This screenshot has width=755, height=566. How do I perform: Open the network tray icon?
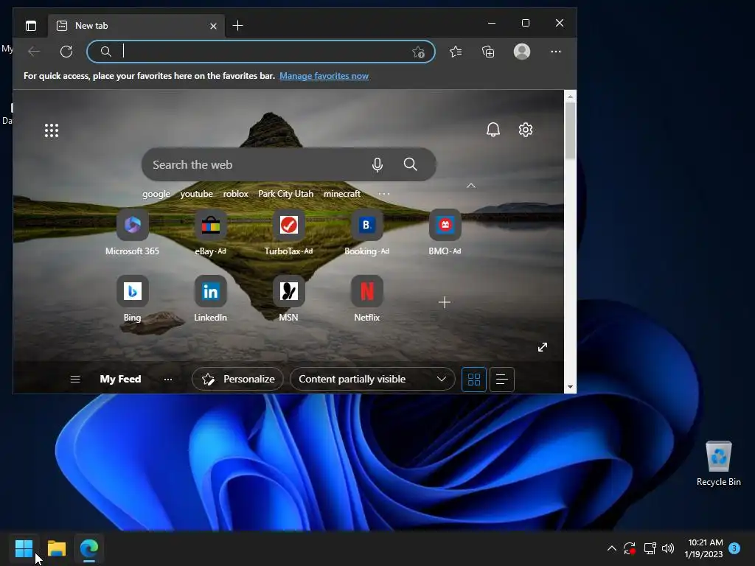pos(650,548)
